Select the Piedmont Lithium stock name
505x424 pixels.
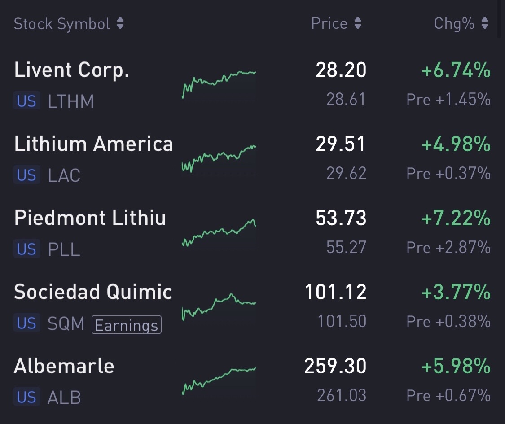90,218
